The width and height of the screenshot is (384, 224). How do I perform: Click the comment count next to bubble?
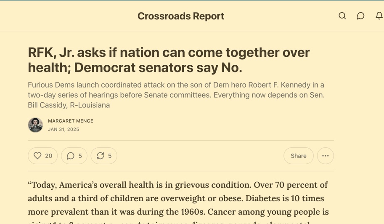[80, 156]
